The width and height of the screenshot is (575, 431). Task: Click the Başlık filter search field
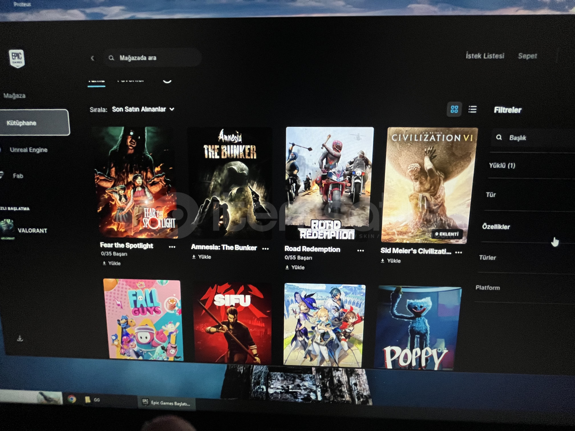click(x=533, y=138)
